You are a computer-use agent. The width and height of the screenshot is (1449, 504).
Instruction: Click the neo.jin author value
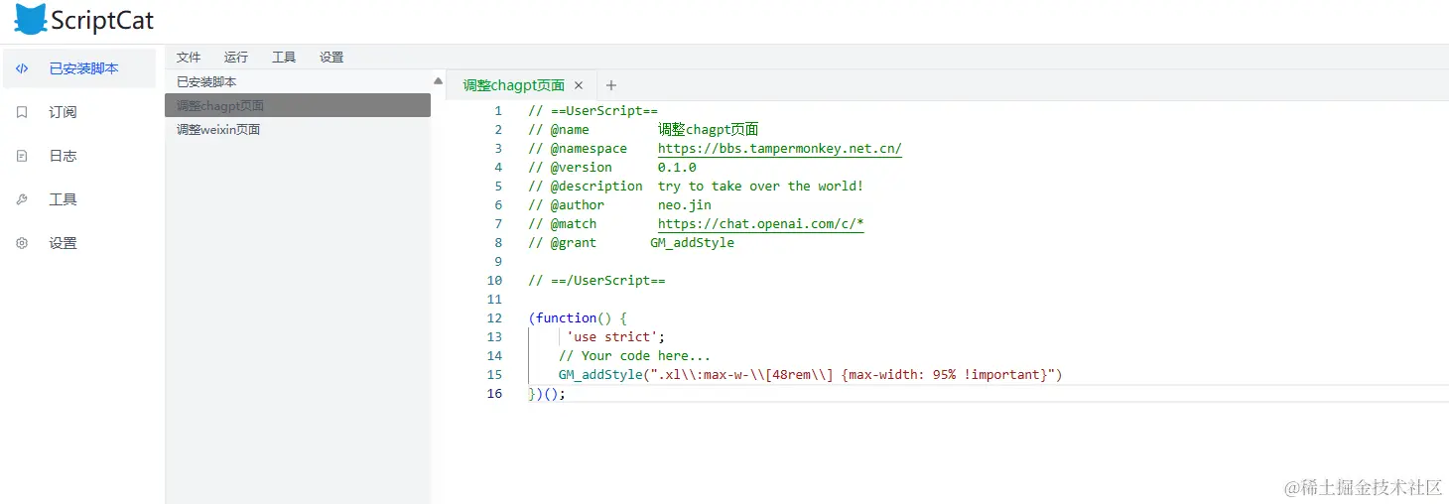point(685,205)
